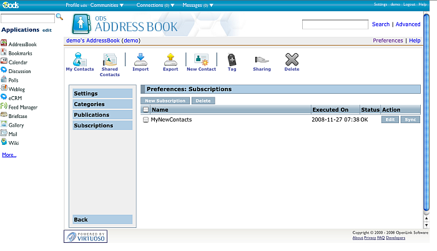Tick the MyNewContacts subscription checkbox
The height and width of the screenshot is (251, 437).
pos(146,120)
